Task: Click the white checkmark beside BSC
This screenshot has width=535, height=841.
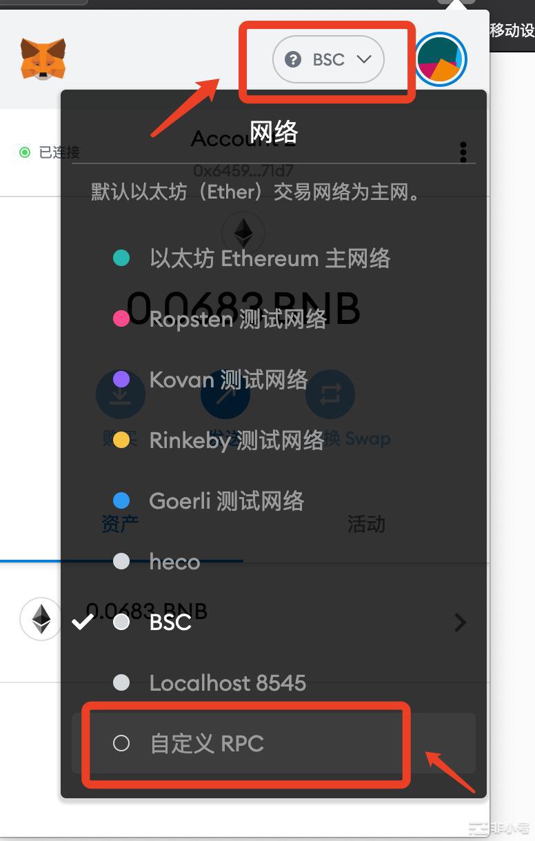Action: coord(83,622)
